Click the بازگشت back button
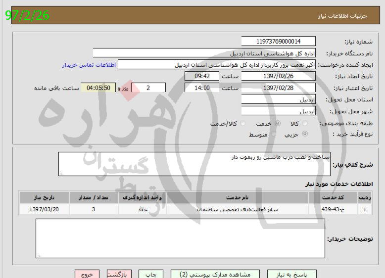385x278 pixels. pos(119,275)
